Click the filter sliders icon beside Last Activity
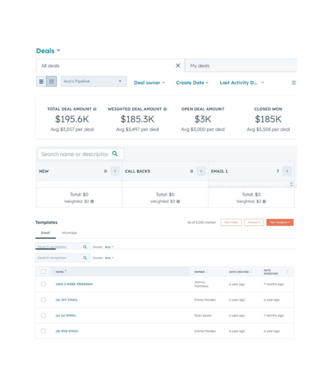 294,83
